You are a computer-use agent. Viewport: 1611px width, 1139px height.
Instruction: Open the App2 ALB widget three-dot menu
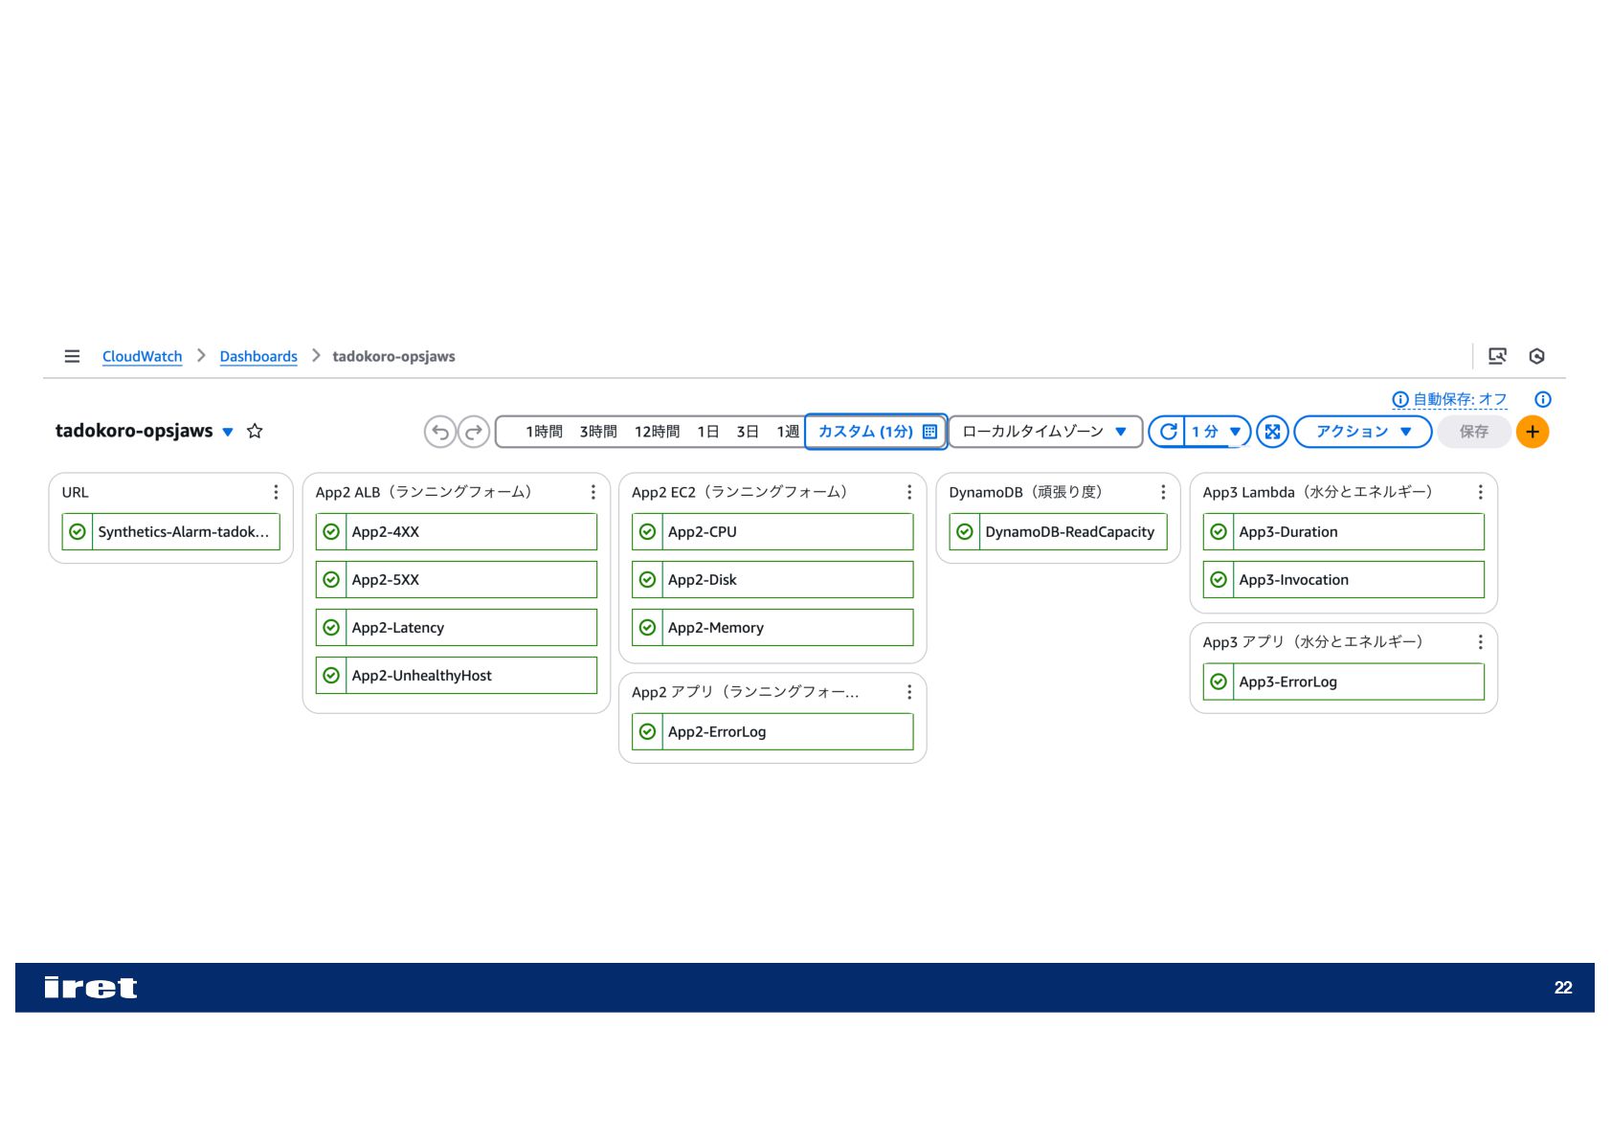pyautogui.click(x=593, y=492)
